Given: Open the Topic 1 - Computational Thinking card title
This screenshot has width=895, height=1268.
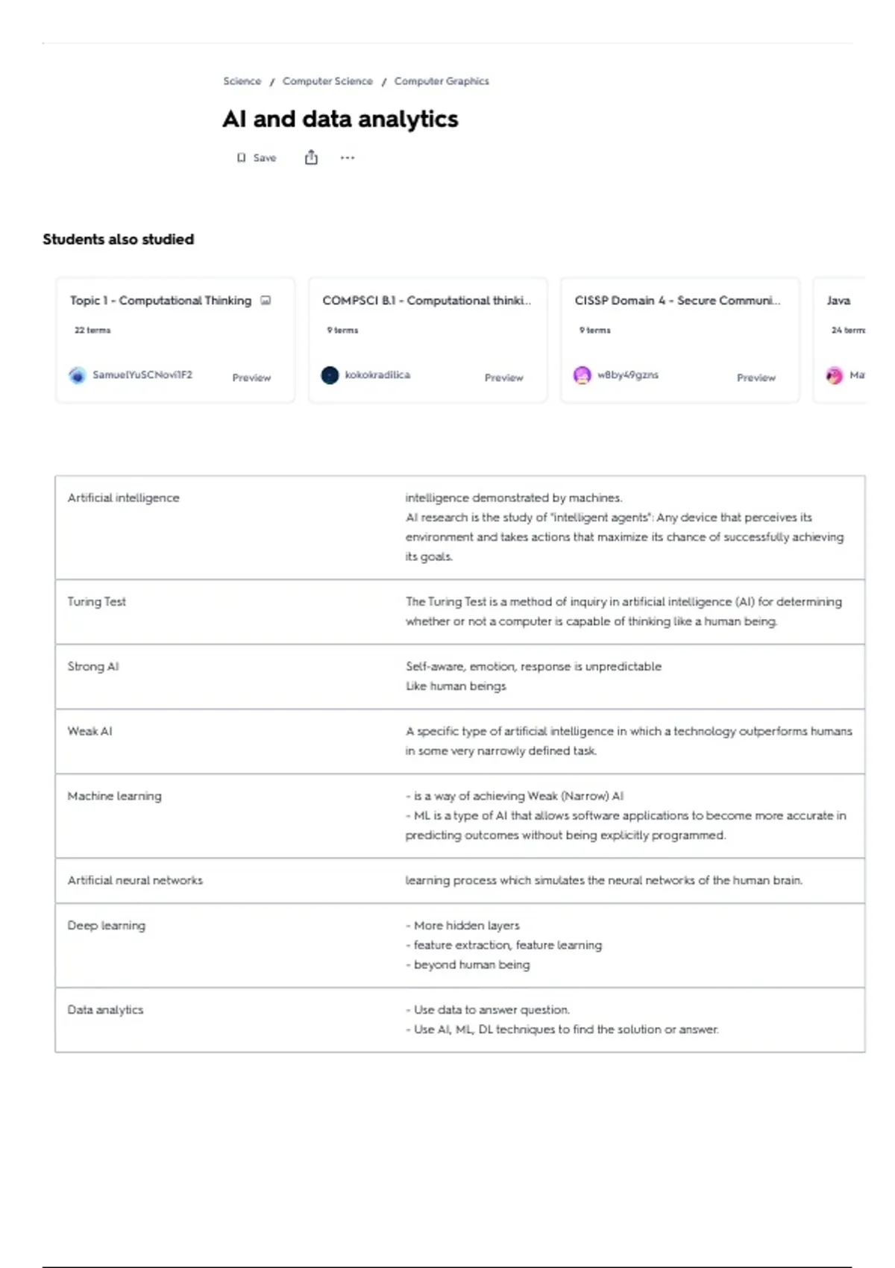Looking at the screenshot, I should pos(160,301).
